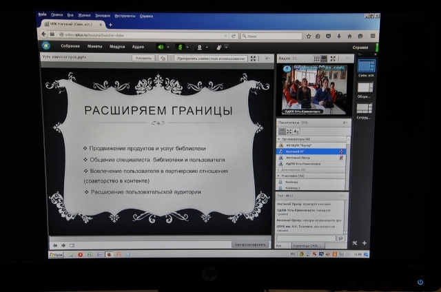Collapse the Организаторы attendee group
This screenshot has width=441, height=292.
pos(278,138)
